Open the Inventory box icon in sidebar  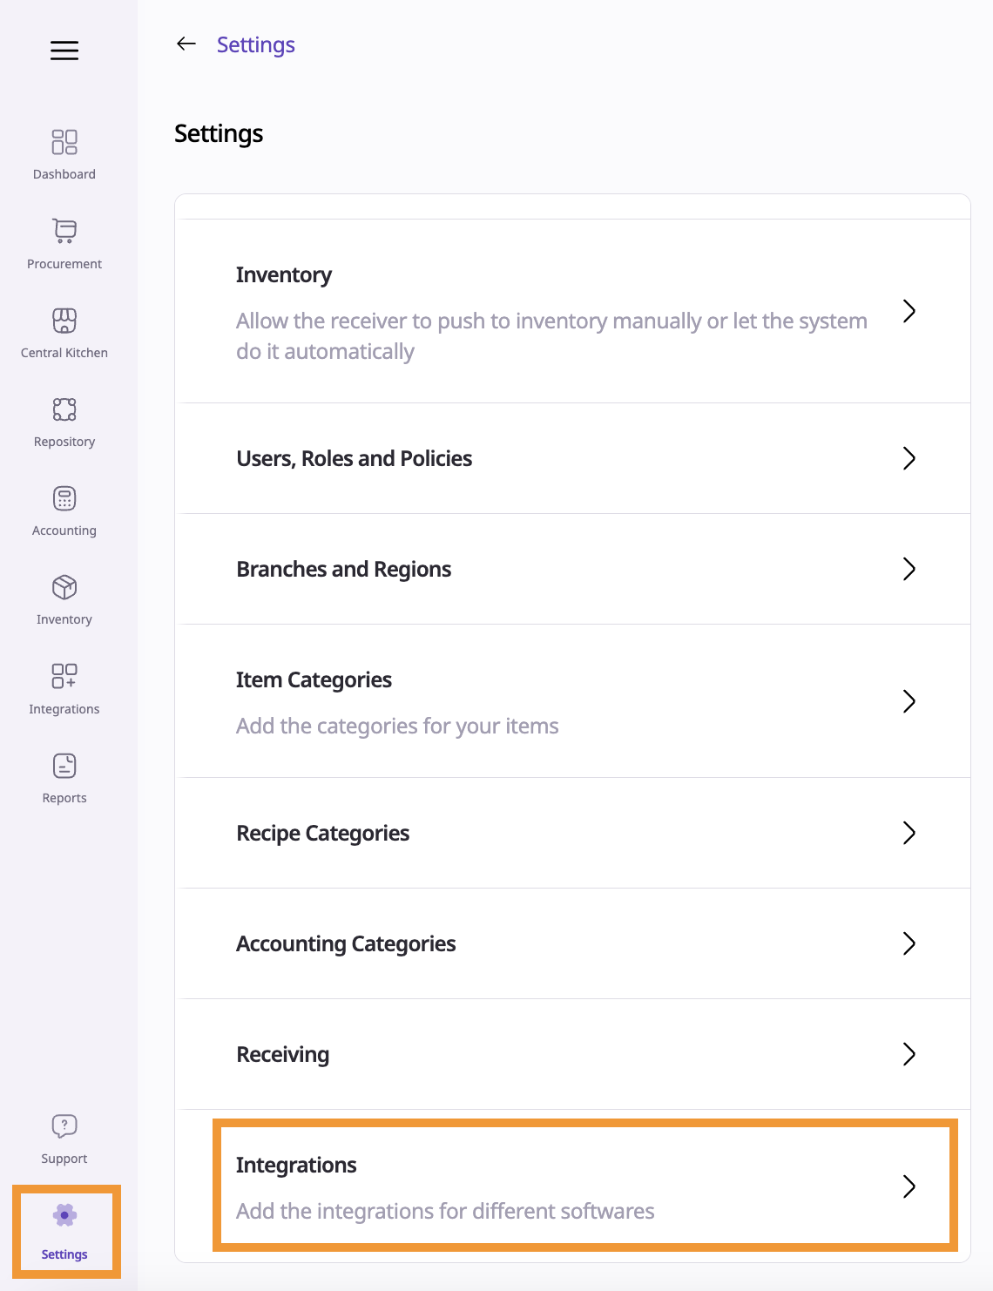tap(64, 587)
